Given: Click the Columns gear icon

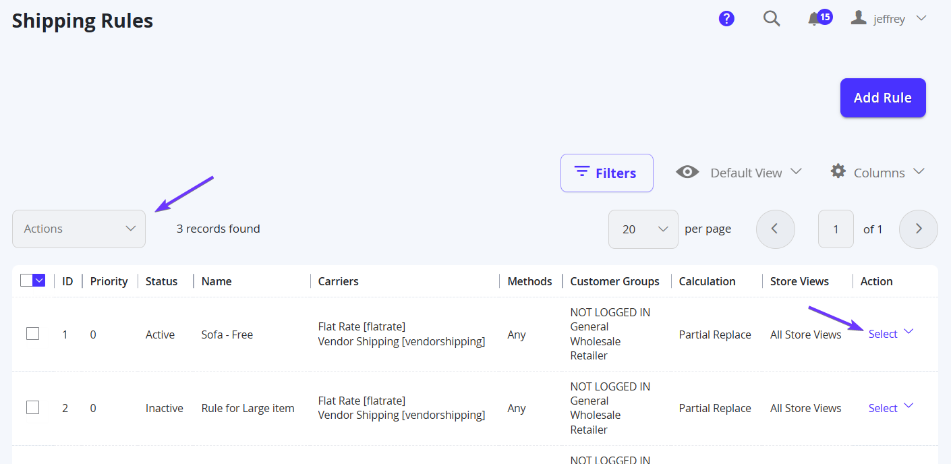Looking at the screenshot, I should click(838, 171).
